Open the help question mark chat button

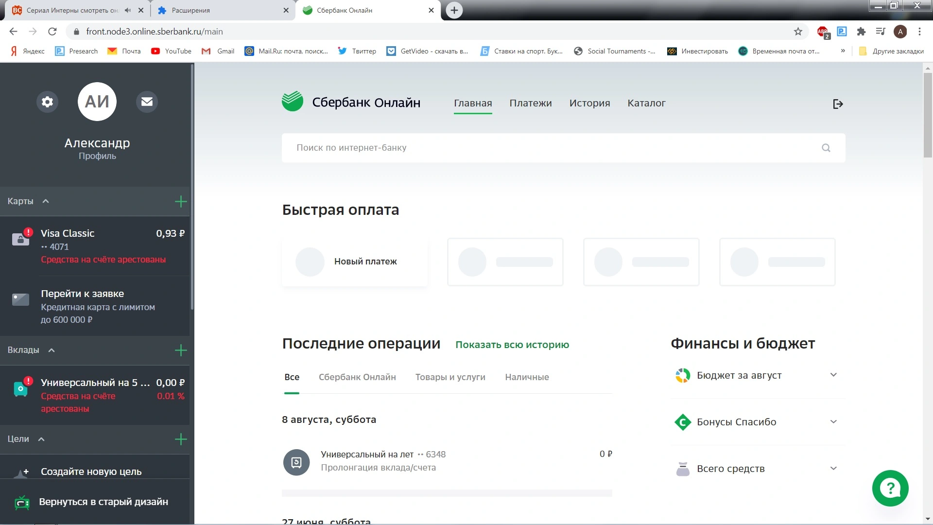[890, 488]
